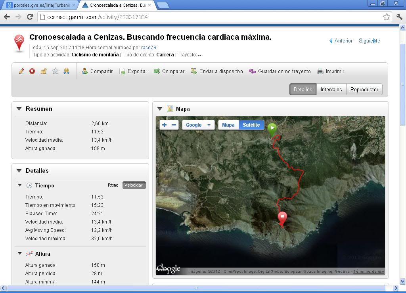Viewport: 406px width, 293px height.
Task: Zoom in on map with plus
Action: 164,125
